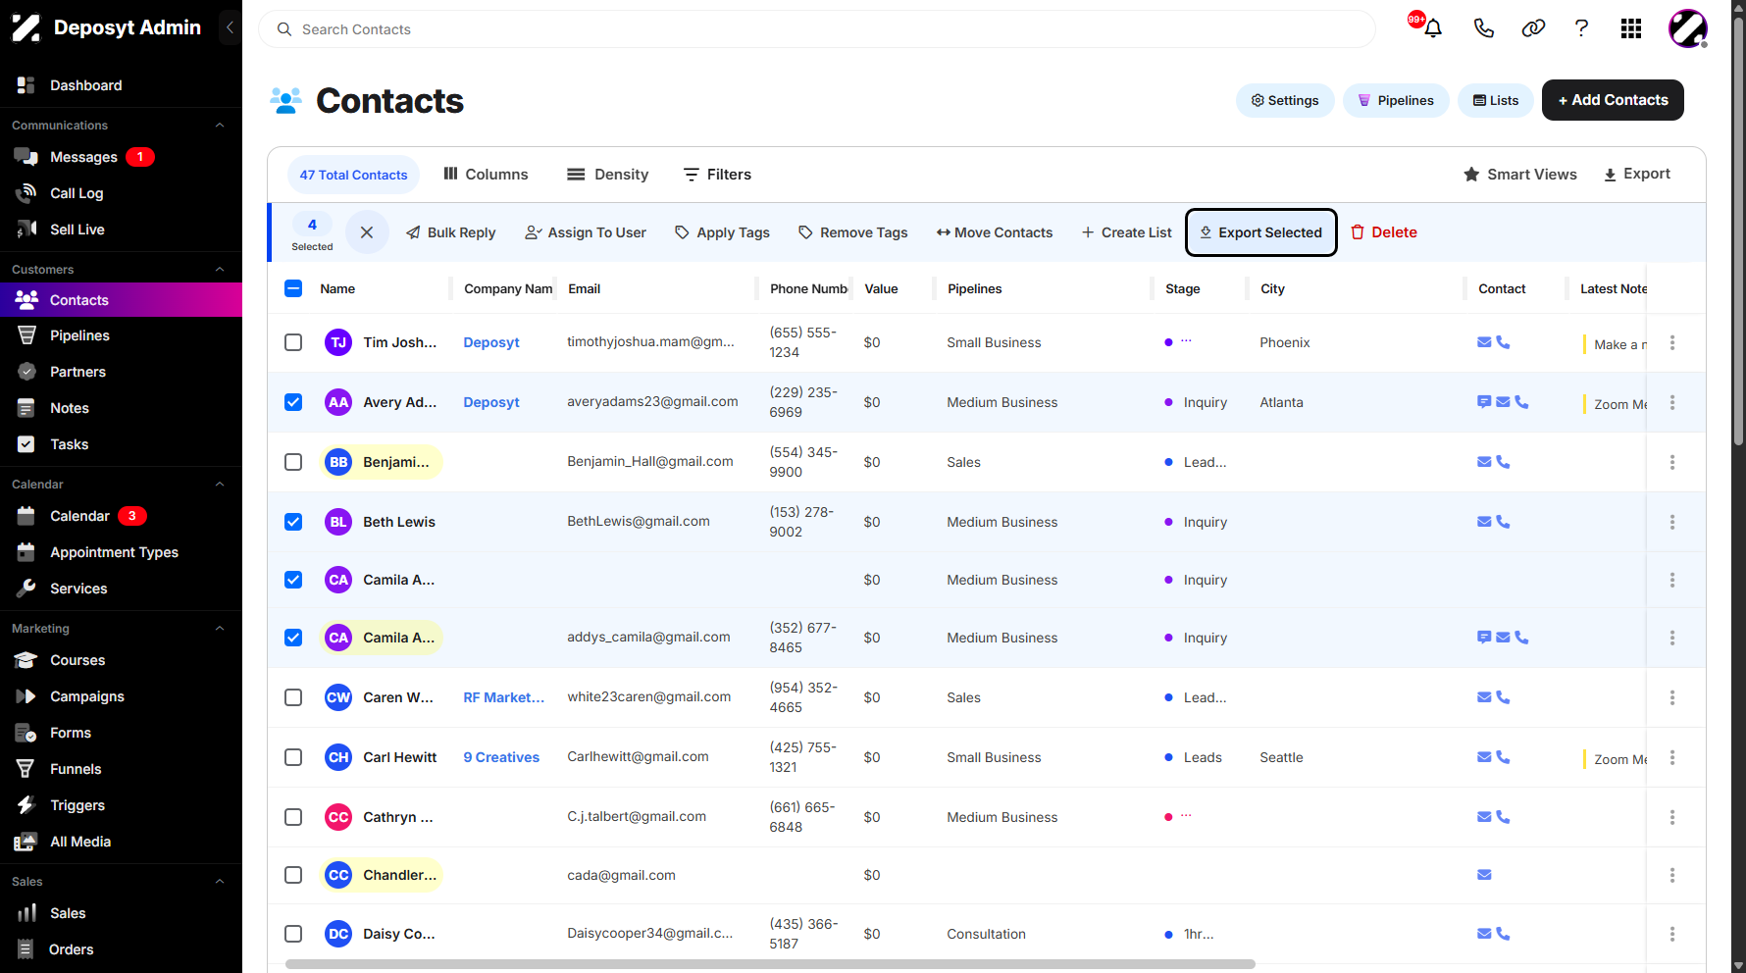
Task: Click the link icon in top bar
Action: [x=1533, y=28]
